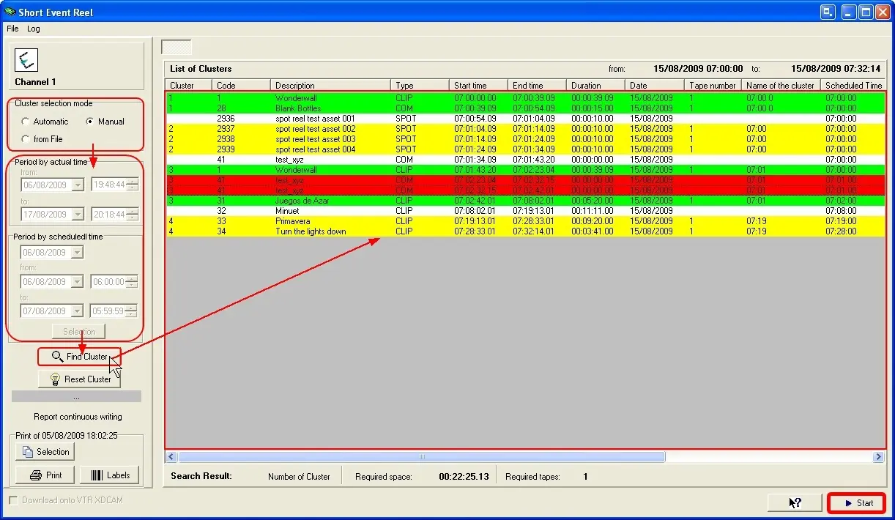Image resolution: width=895 pixels, height=520 pixels.
Task: Choose the Manual radio button
Action: coord(90,122)
